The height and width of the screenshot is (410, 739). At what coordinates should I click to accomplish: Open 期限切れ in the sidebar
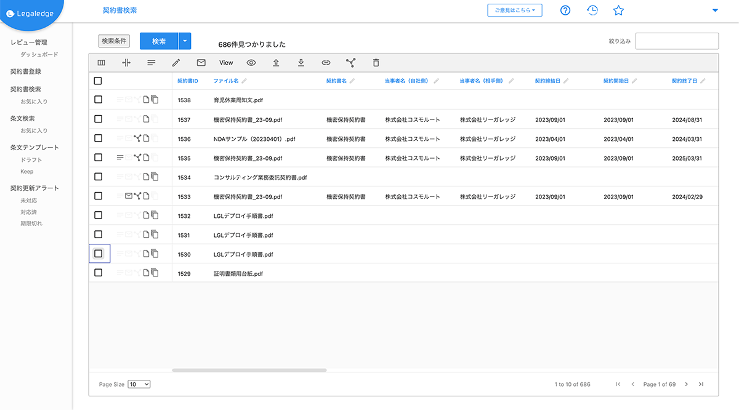(31, 223)
